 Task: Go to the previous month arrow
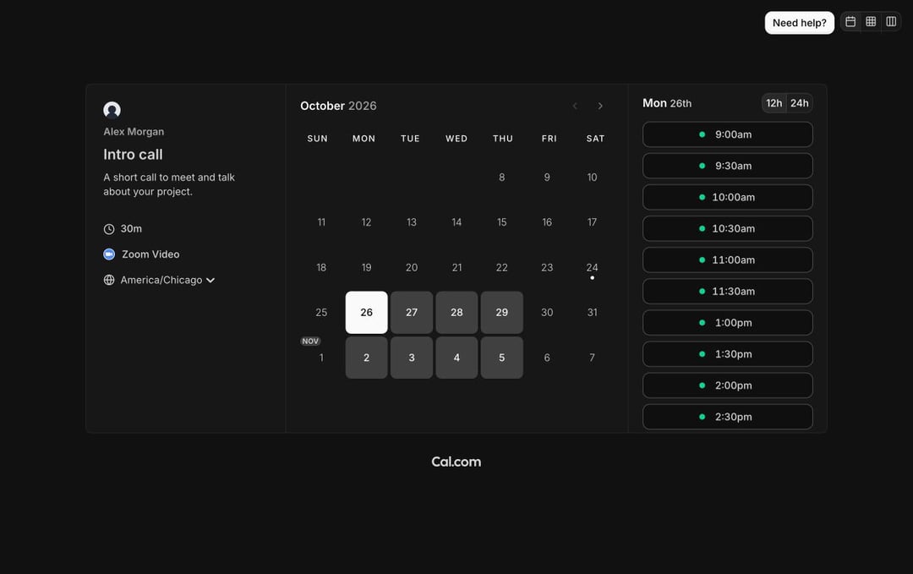point(575,106)
